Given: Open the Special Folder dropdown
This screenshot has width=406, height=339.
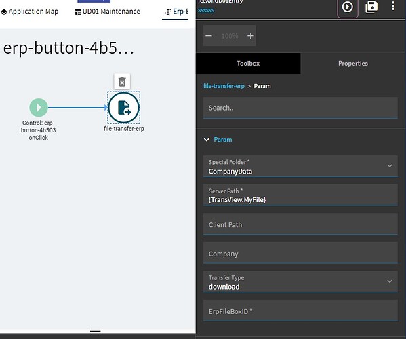Looking at the screenshot, I should [300, 166].
